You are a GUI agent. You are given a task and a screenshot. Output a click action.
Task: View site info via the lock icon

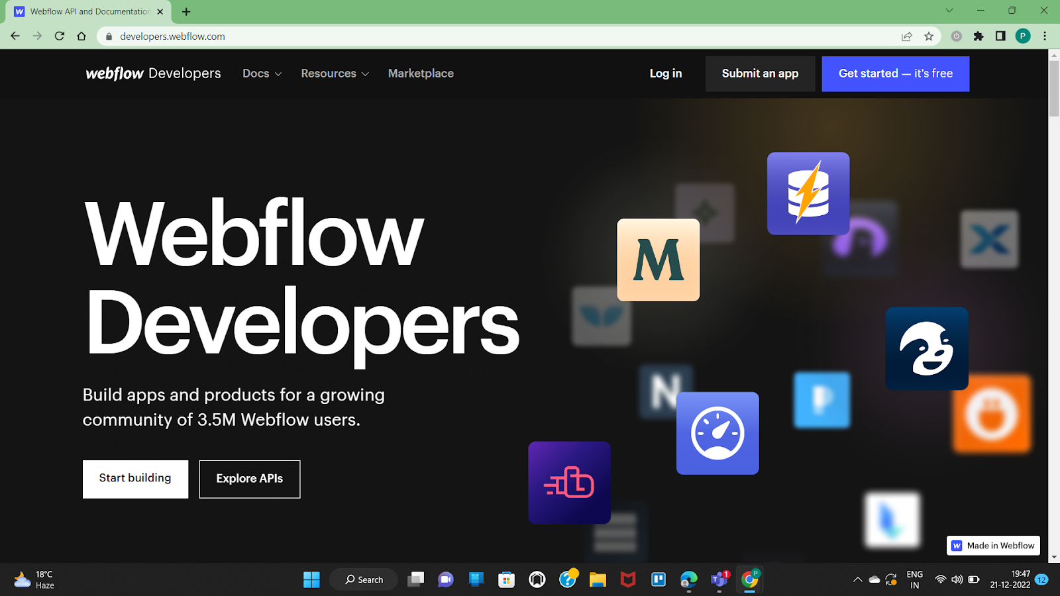(x=109, y=36)
